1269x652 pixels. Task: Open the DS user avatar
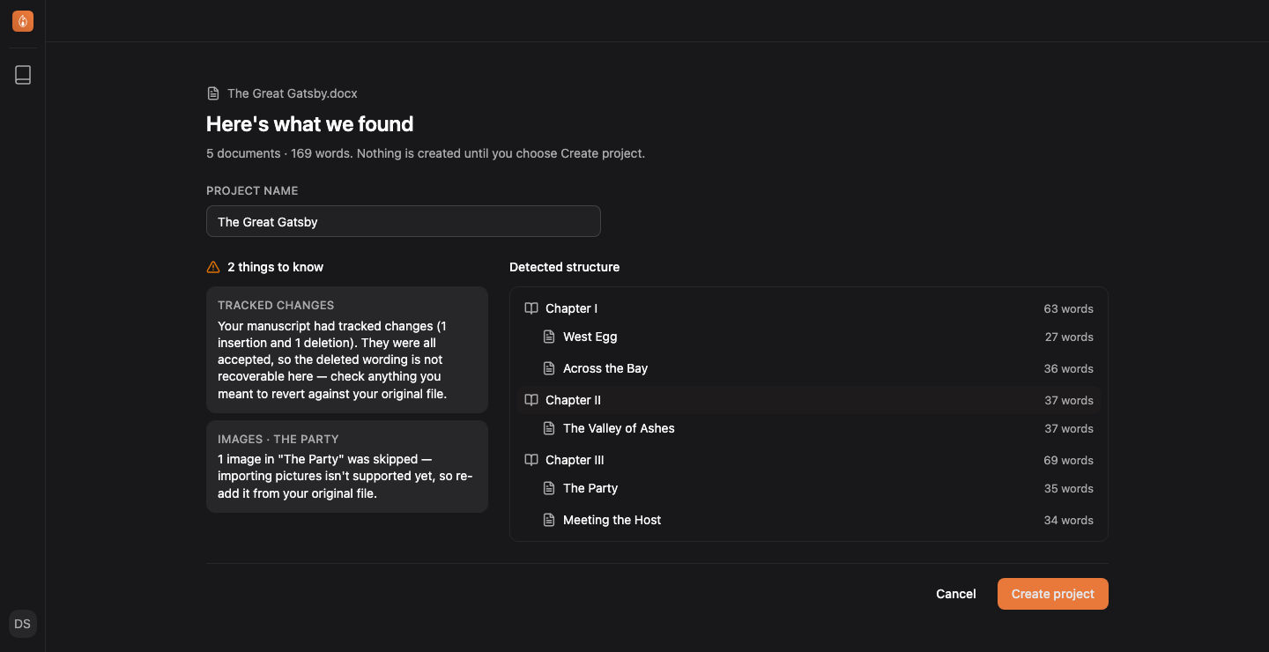23,624
